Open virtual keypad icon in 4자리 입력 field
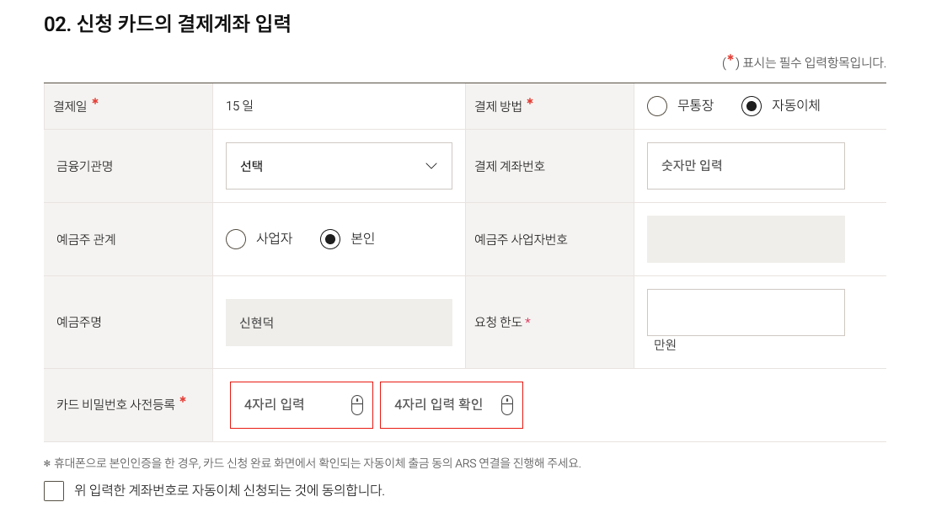 (x=357, y=405)
